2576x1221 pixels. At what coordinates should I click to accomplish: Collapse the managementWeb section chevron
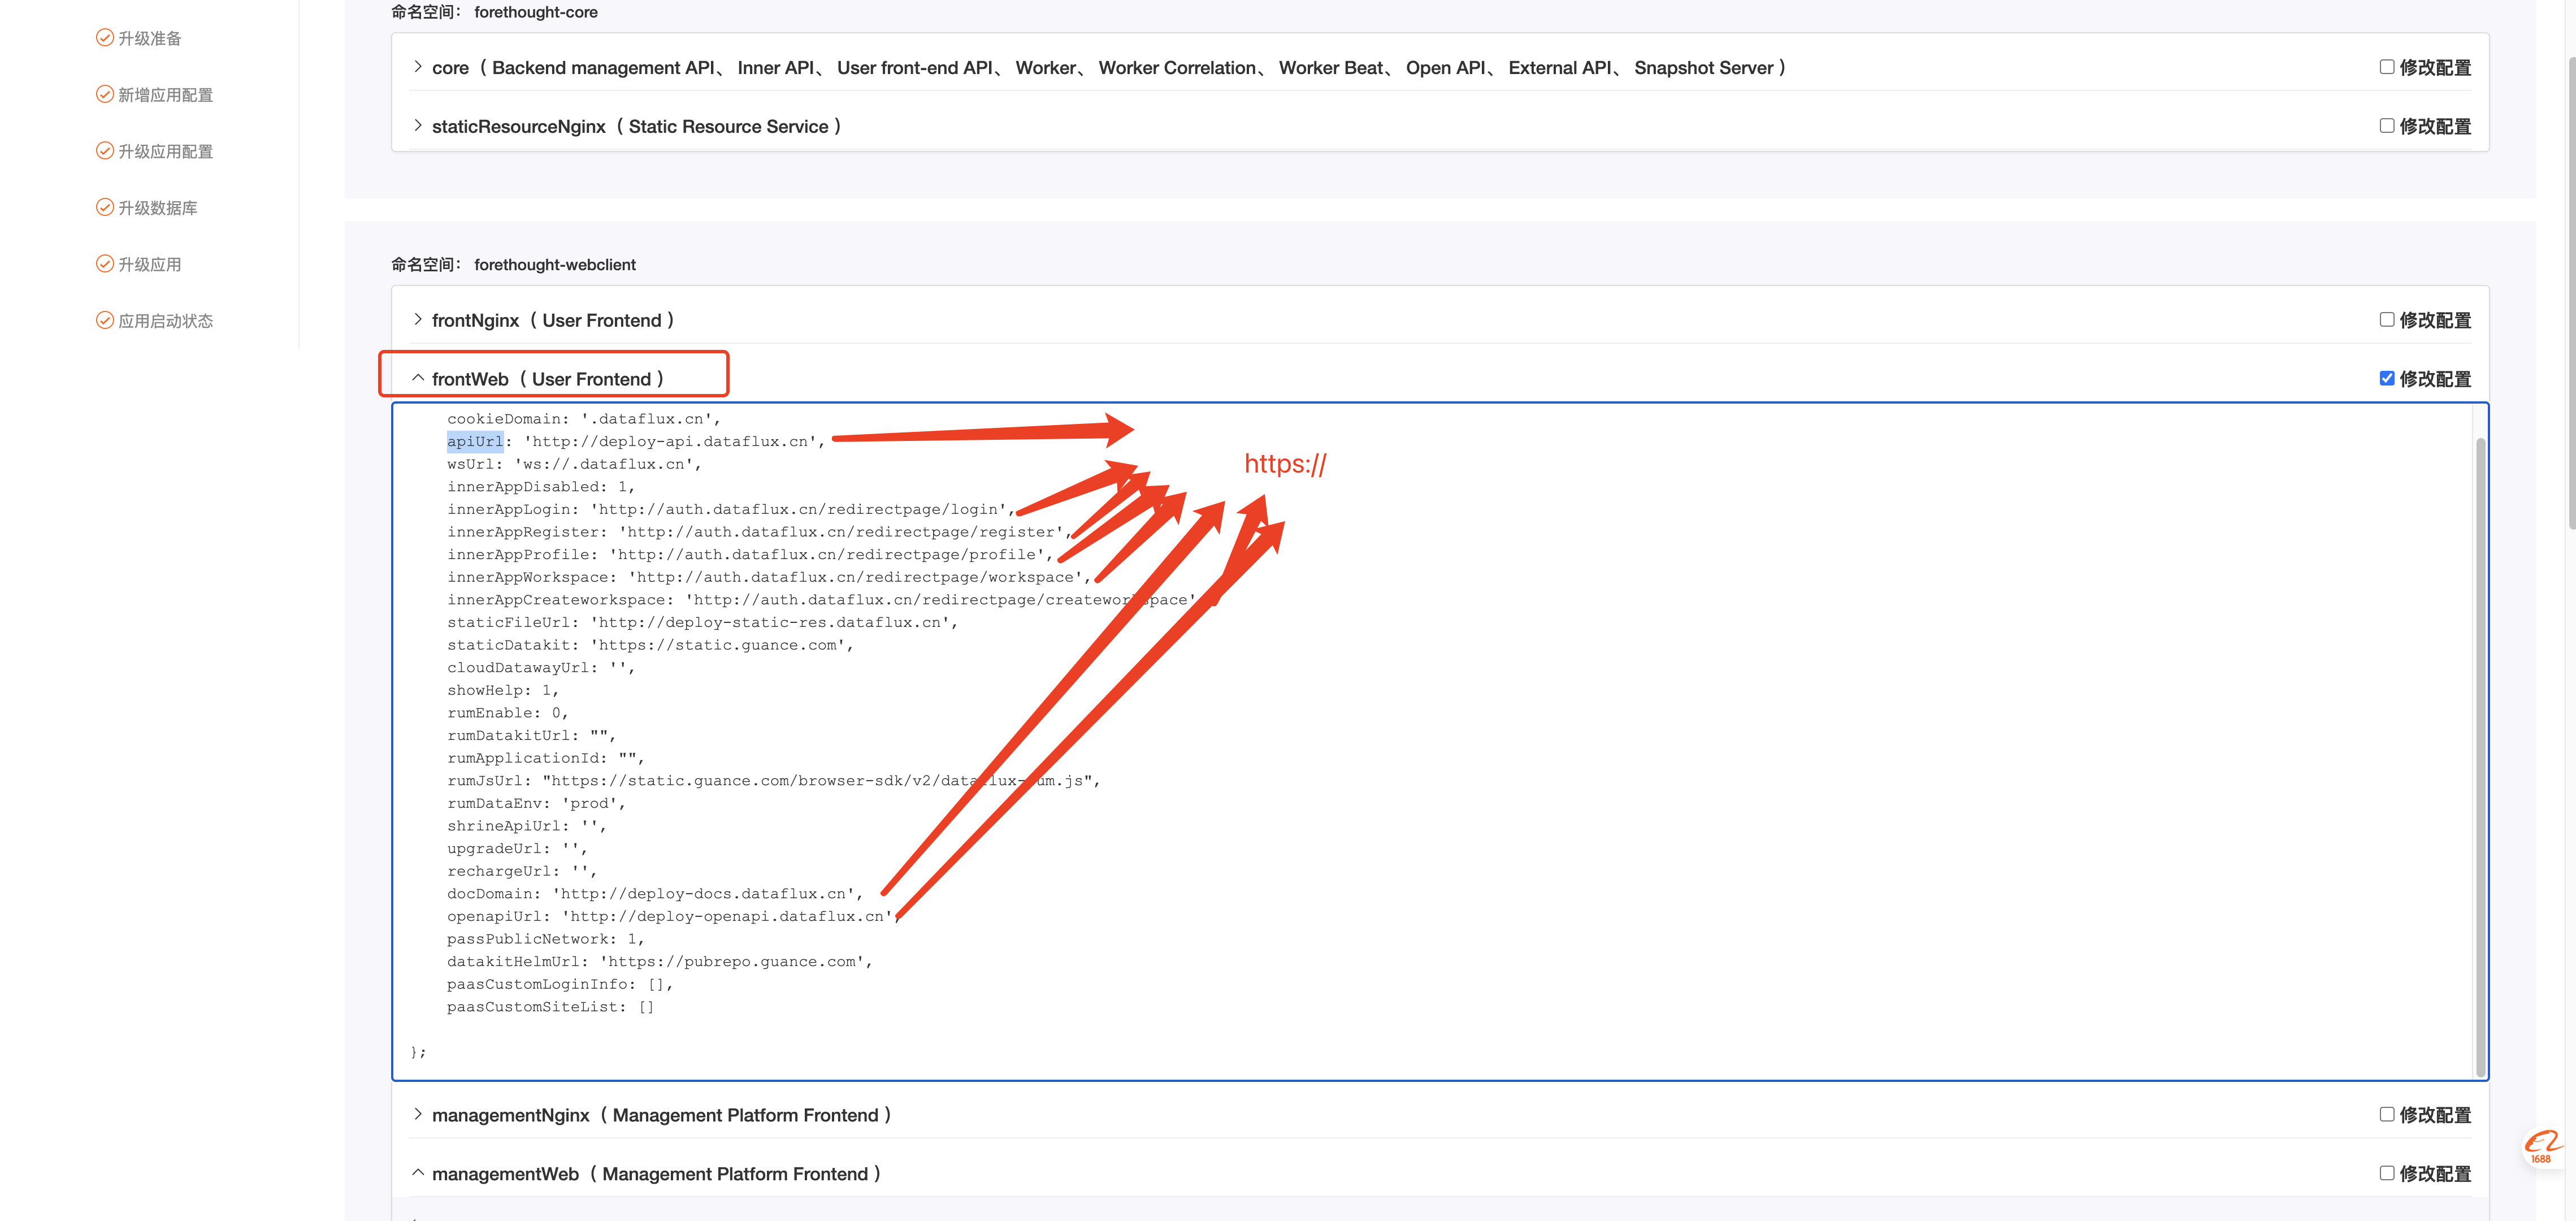coord(418,1173)
